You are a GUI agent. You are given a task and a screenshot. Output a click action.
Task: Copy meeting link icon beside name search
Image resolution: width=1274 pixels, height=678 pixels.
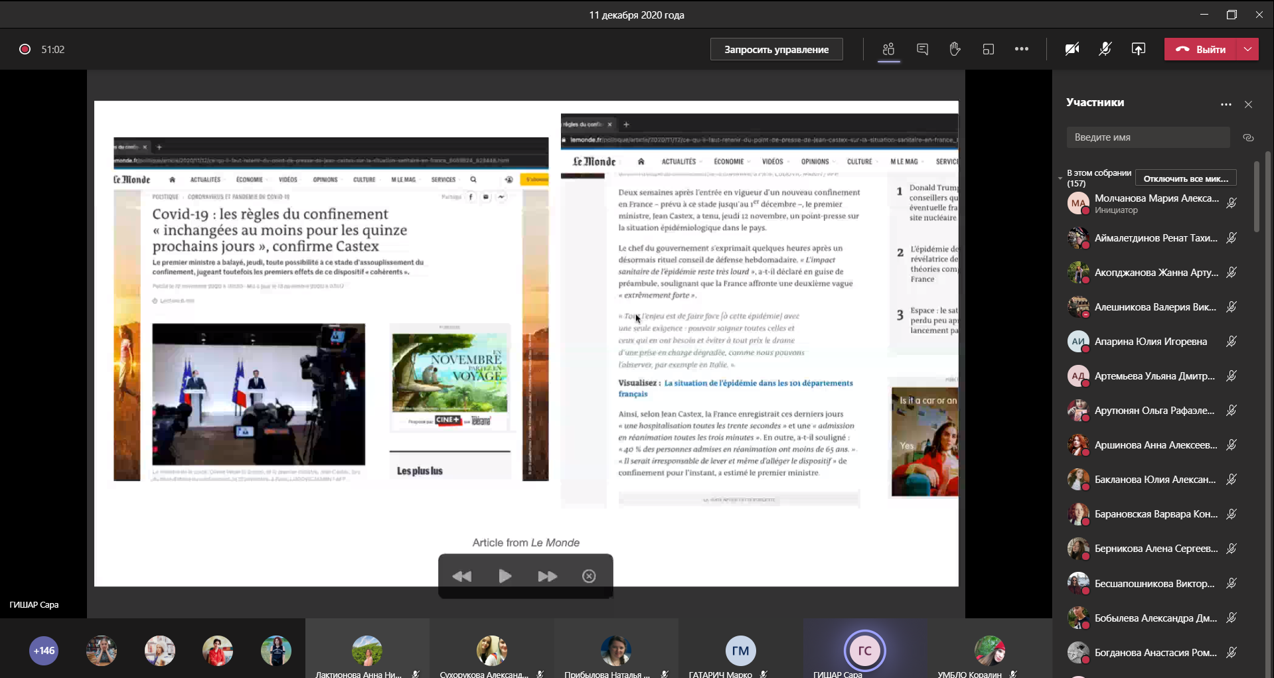click(x=1248, y=137)
